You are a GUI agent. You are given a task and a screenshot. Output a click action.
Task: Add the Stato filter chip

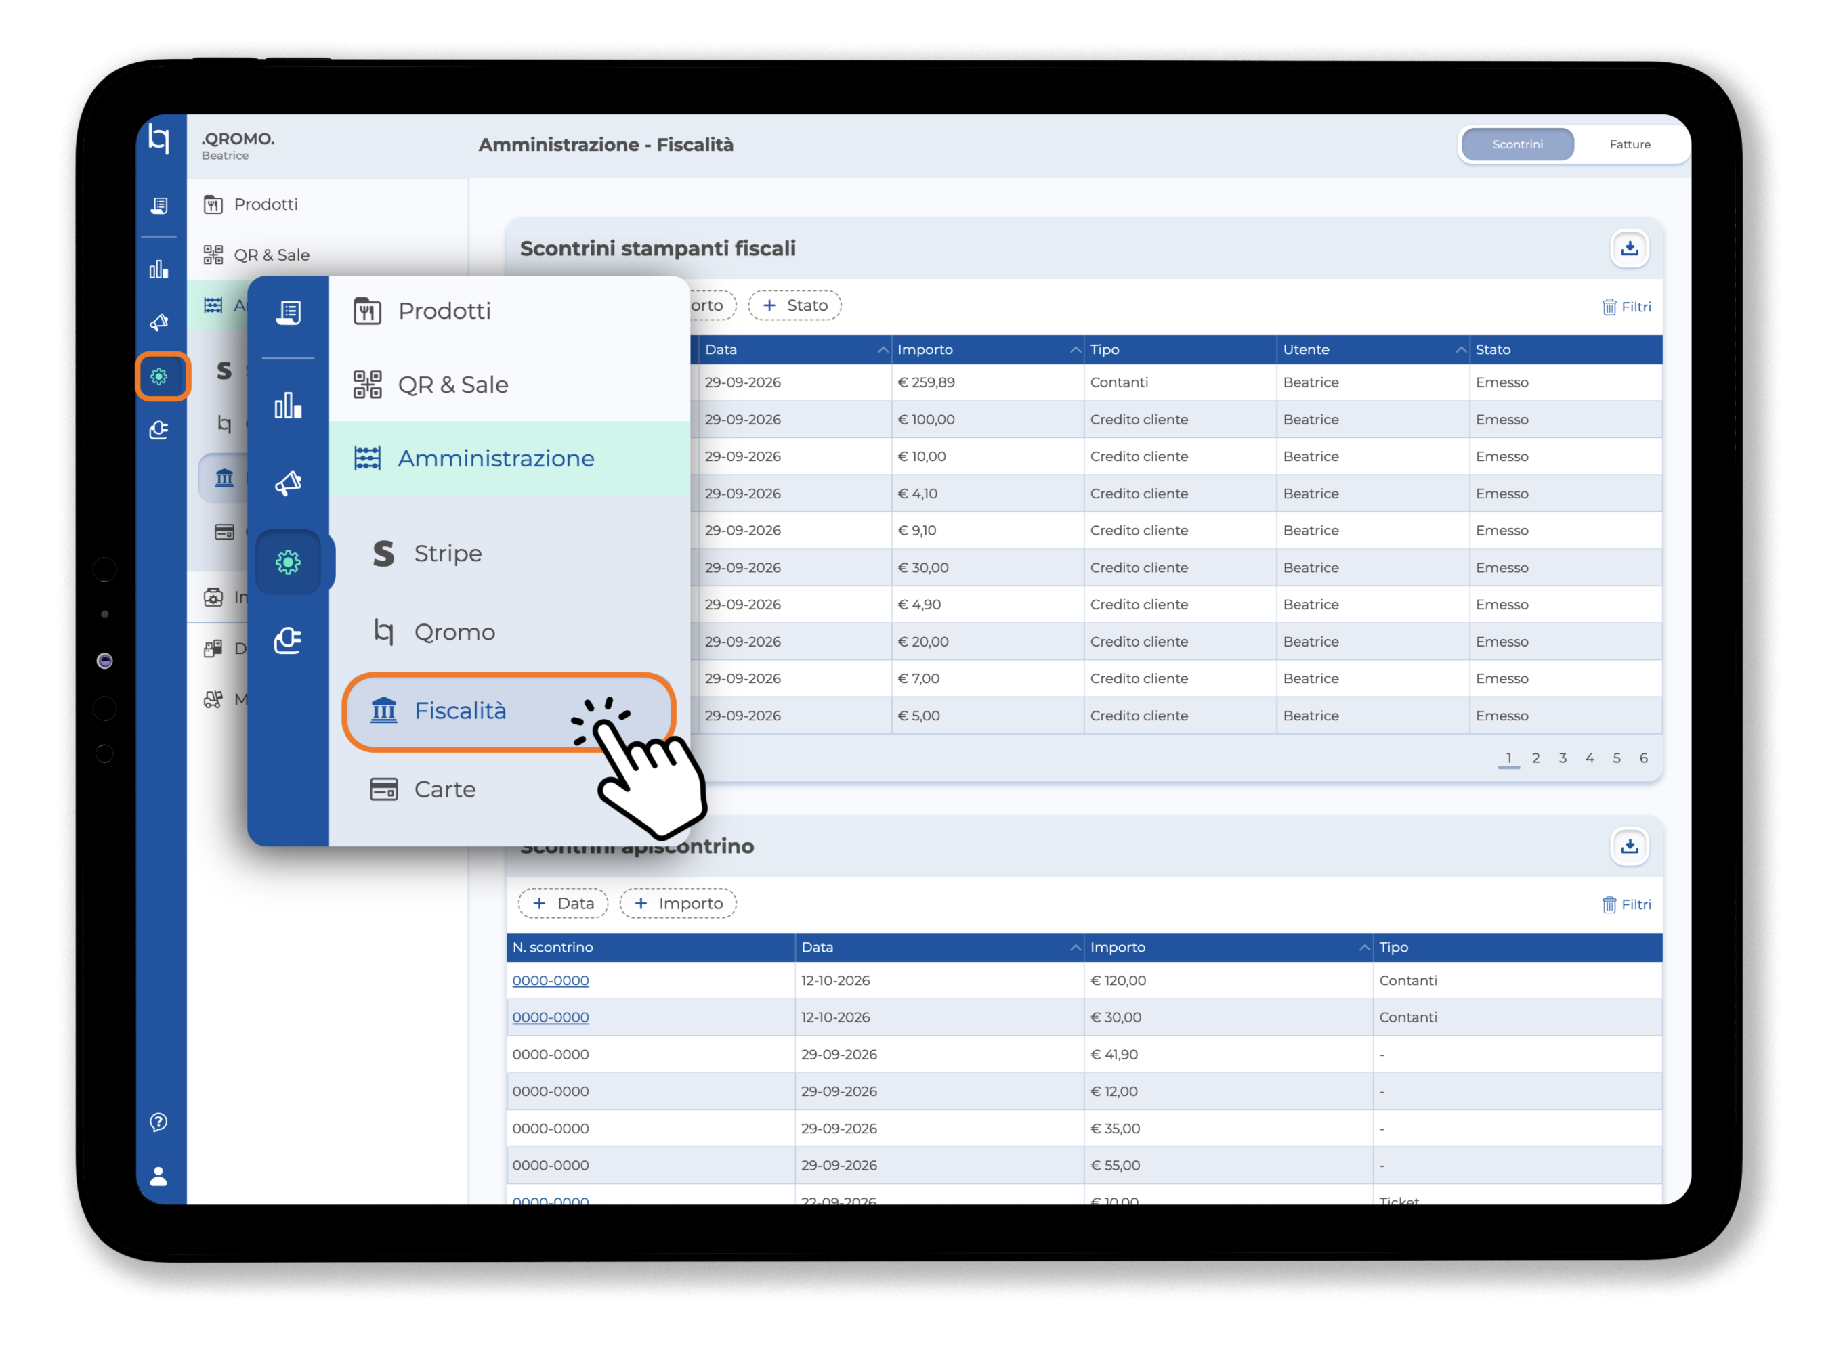tap(794, 305)
